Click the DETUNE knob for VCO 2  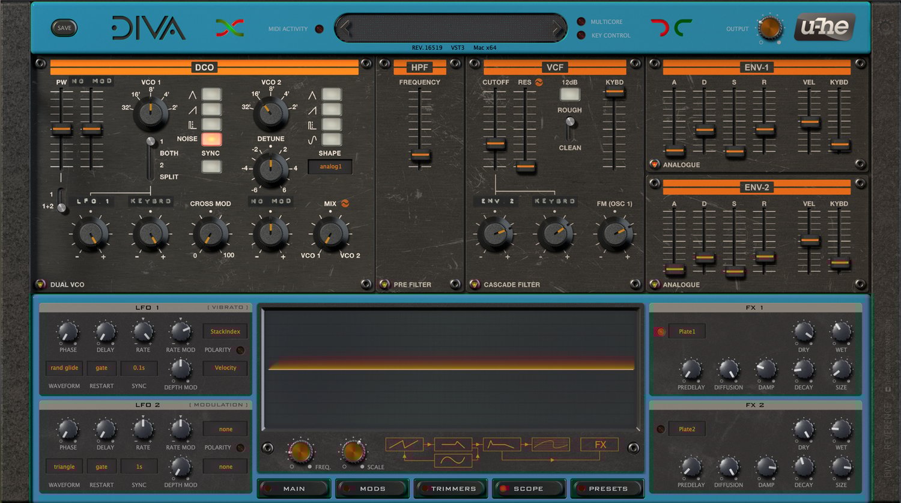(270, 169)
